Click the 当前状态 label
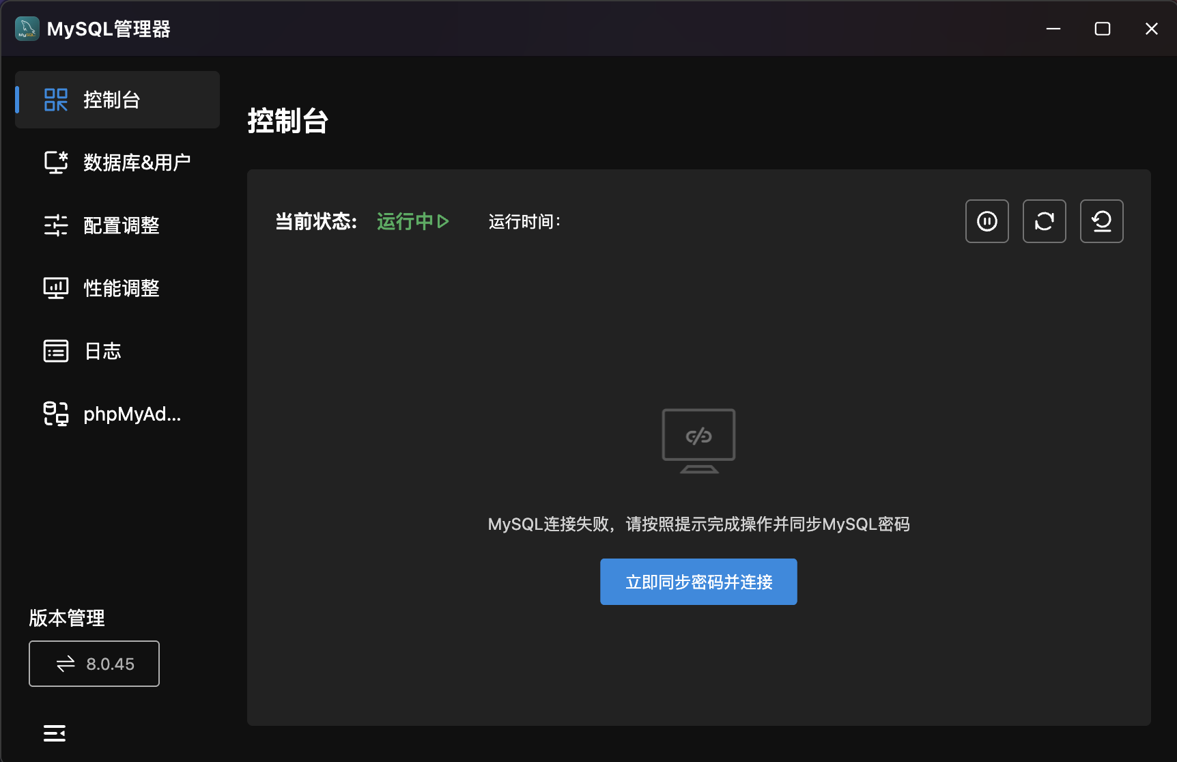Screen dimensions: 1177x762 click(316, 221)
